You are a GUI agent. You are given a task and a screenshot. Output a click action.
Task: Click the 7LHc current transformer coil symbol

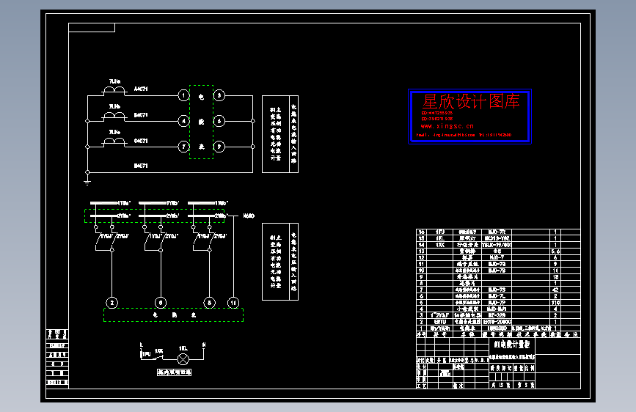(x=114, y=141)
